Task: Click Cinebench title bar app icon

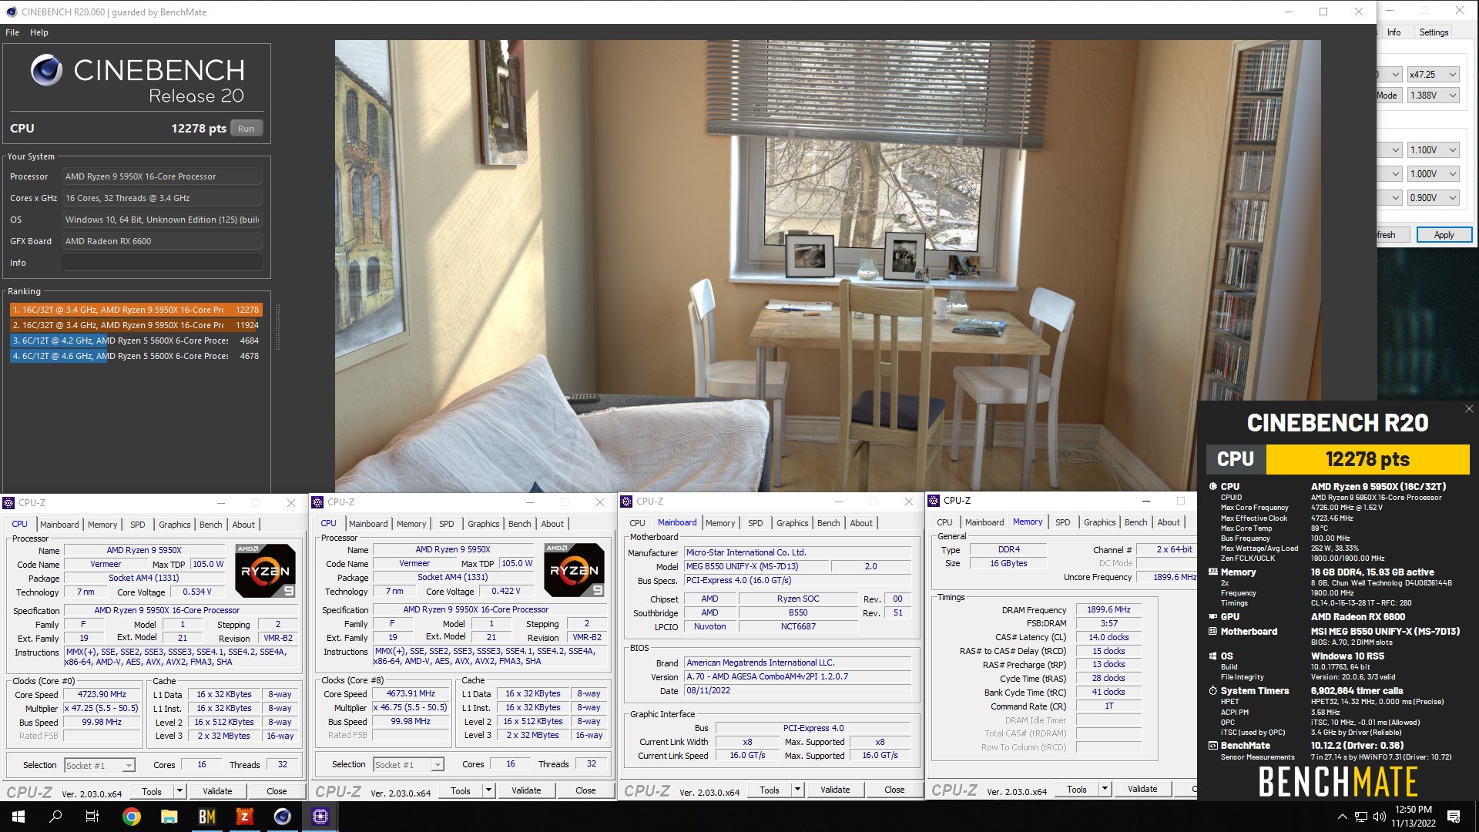Action: (11, 12)
